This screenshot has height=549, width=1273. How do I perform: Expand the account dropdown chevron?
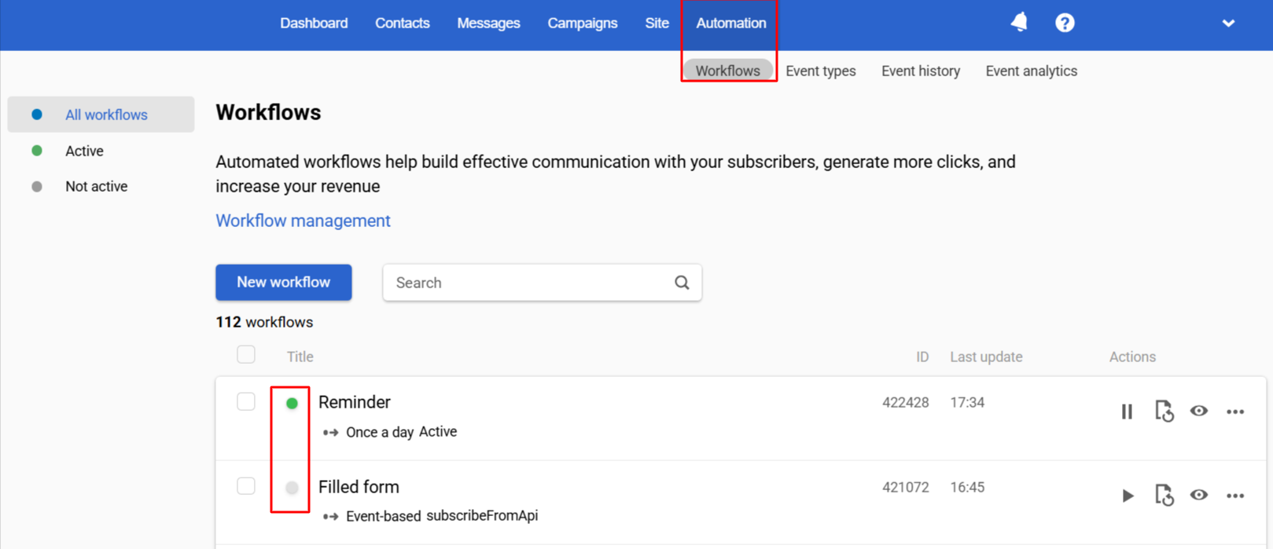point(1228,24)
